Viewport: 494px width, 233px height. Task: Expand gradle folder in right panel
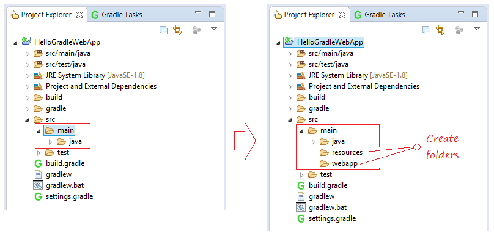click(290, 109)
